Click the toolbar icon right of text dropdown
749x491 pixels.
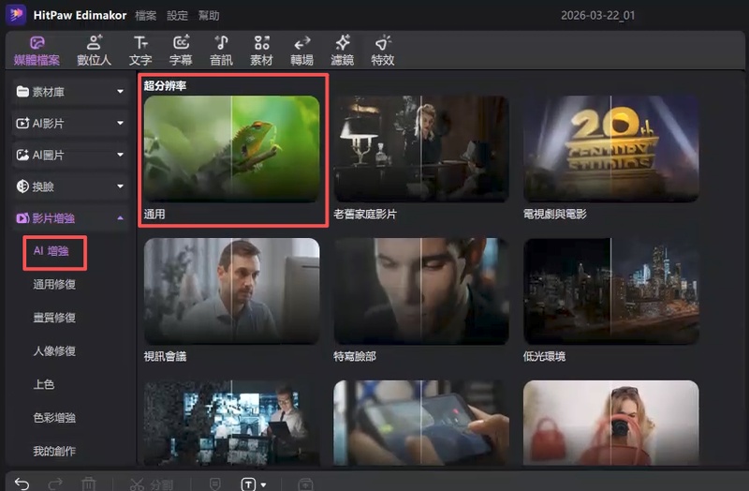306,484
